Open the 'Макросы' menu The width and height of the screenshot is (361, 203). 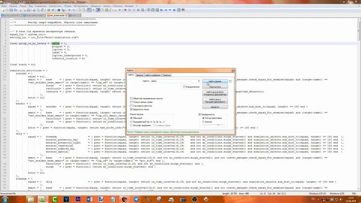(95, 6)
